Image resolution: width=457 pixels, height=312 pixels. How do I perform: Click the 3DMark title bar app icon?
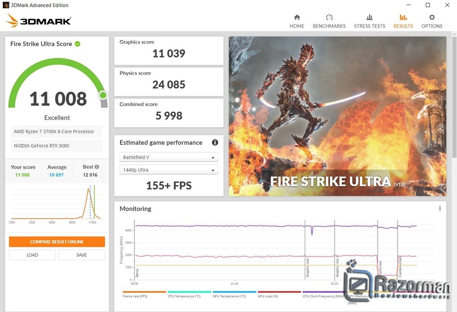[6, 5]
